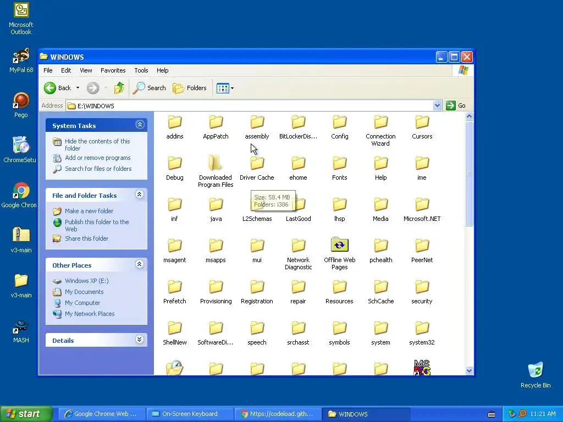The image size is (563, 422).
Task: Select the pchealth folder
Action: point(380,251)
